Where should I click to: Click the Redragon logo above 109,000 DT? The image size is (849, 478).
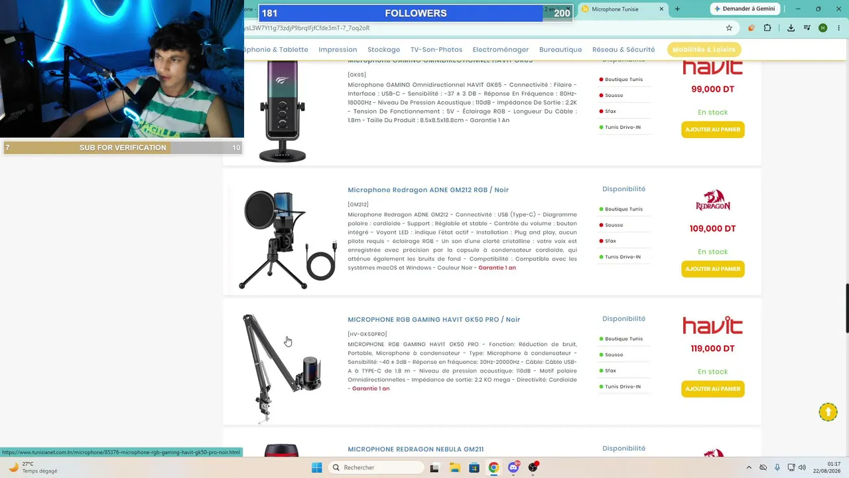click(x=713, y=200)
